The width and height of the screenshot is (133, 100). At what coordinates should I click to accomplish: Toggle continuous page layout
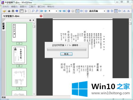[x=77, y=11]
